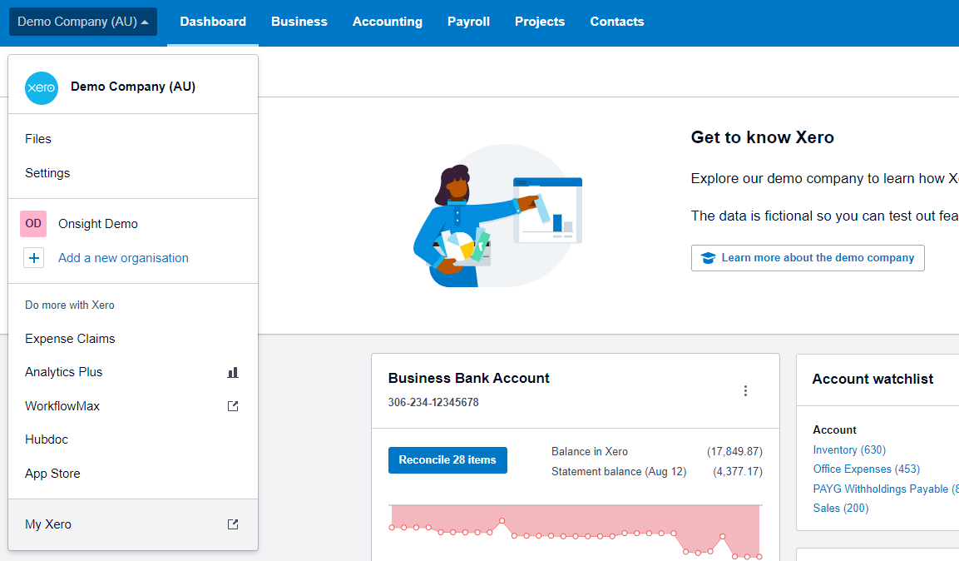The image size is (959, 561).
Task: Open the Business menu
Action: click(299, 22)
